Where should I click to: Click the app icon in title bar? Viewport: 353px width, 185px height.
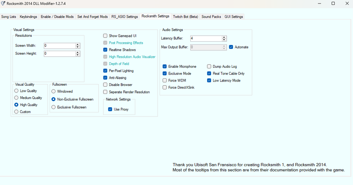[3, 3]
